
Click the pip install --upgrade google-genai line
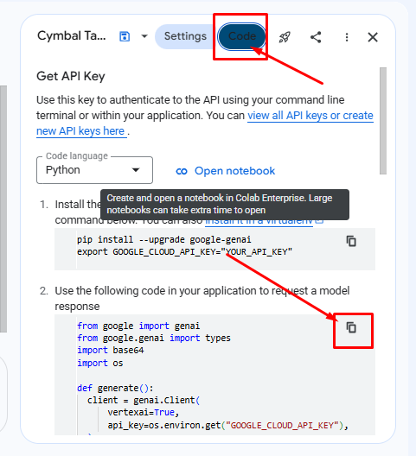click(164, 239)
